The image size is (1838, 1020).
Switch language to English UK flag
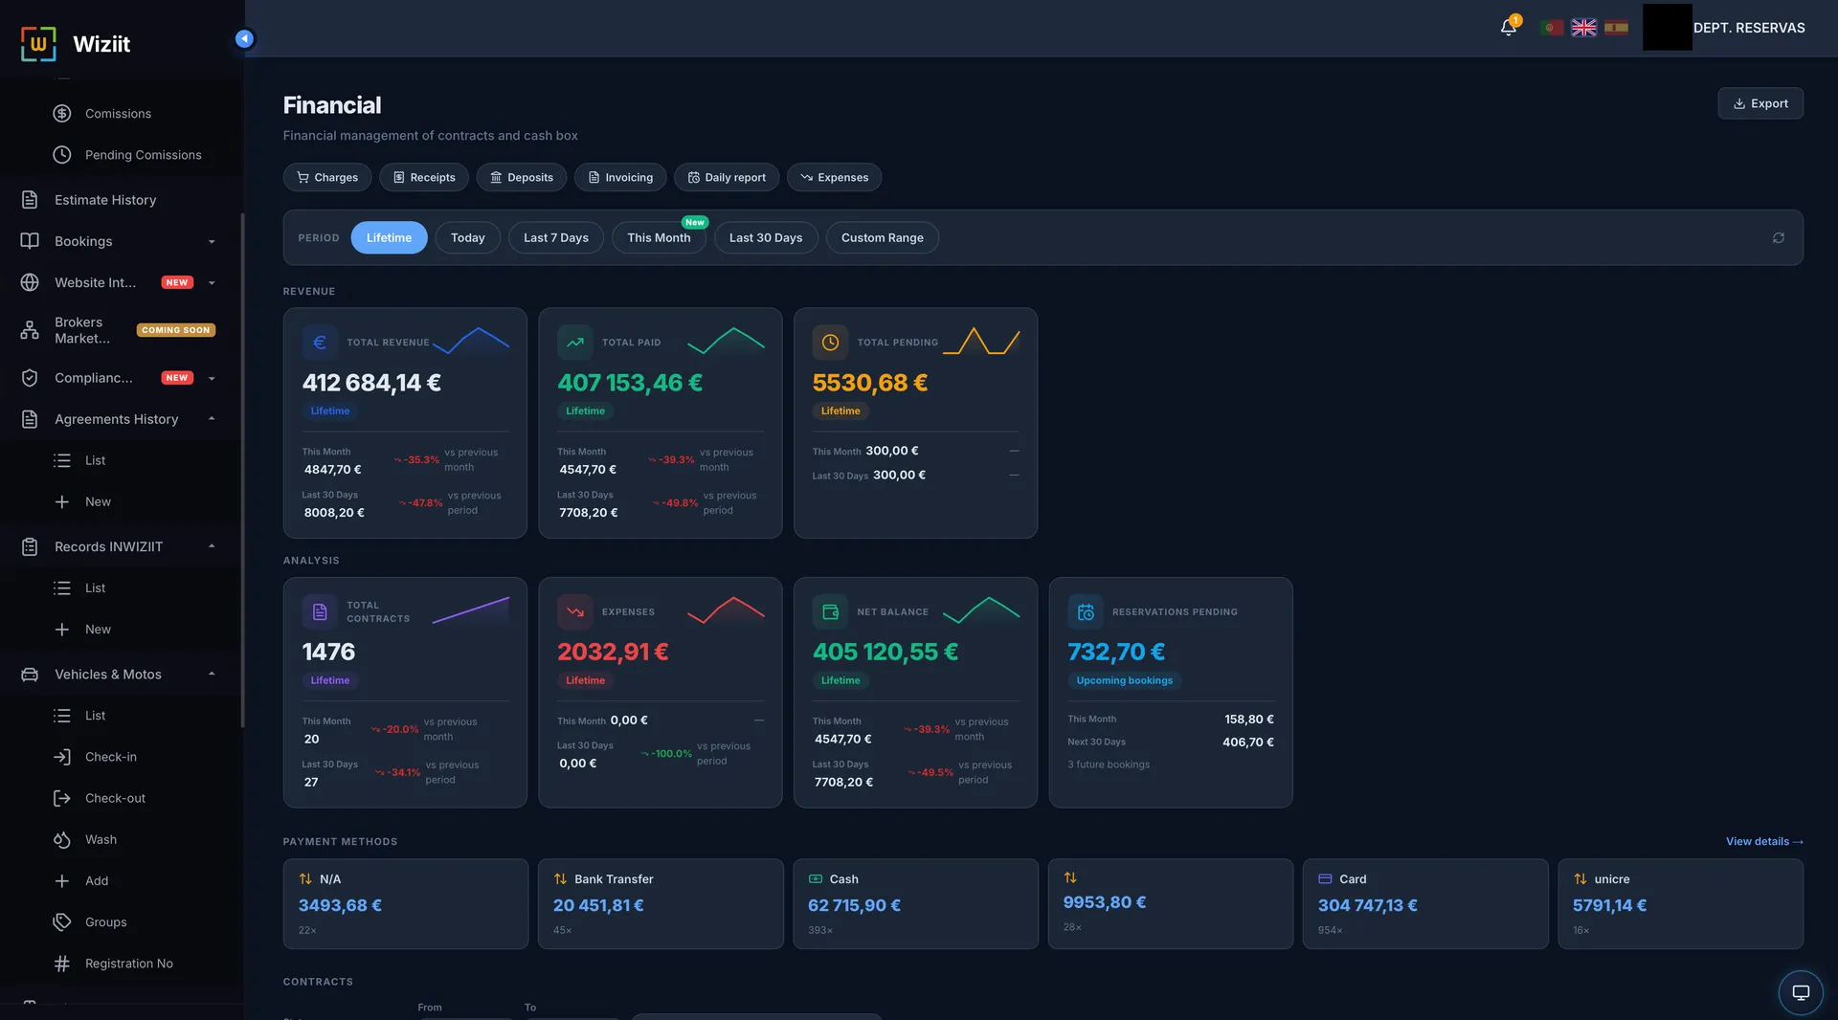tap(1584, 28)
